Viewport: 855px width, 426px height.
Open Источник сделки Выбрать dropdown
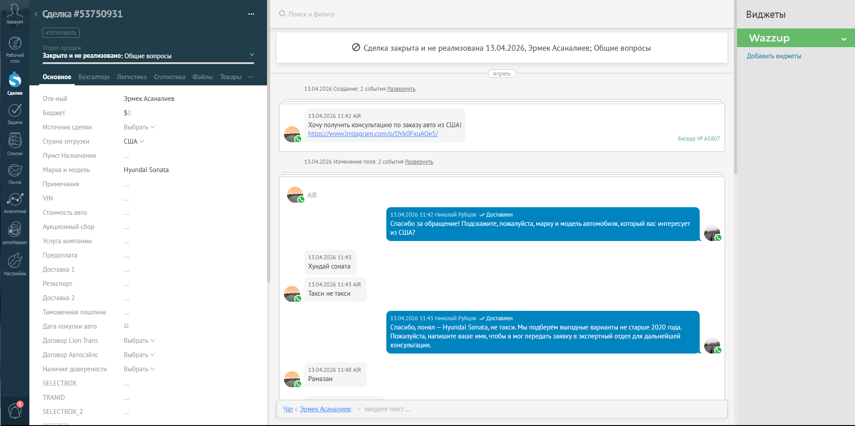(x=139, y=127)
